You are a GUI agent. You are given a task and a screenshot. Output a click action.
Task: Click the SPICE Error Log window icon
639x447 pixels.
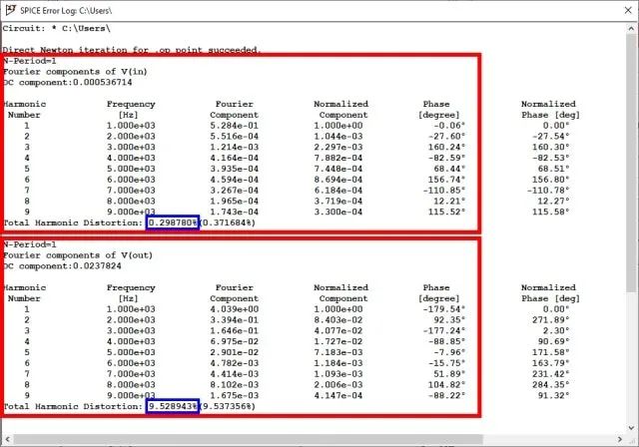point(10,9)
